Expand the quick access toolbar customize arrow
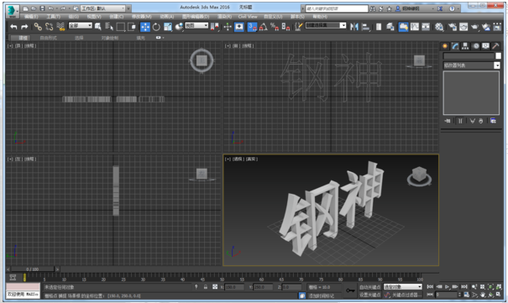 (x=128, y=8)
